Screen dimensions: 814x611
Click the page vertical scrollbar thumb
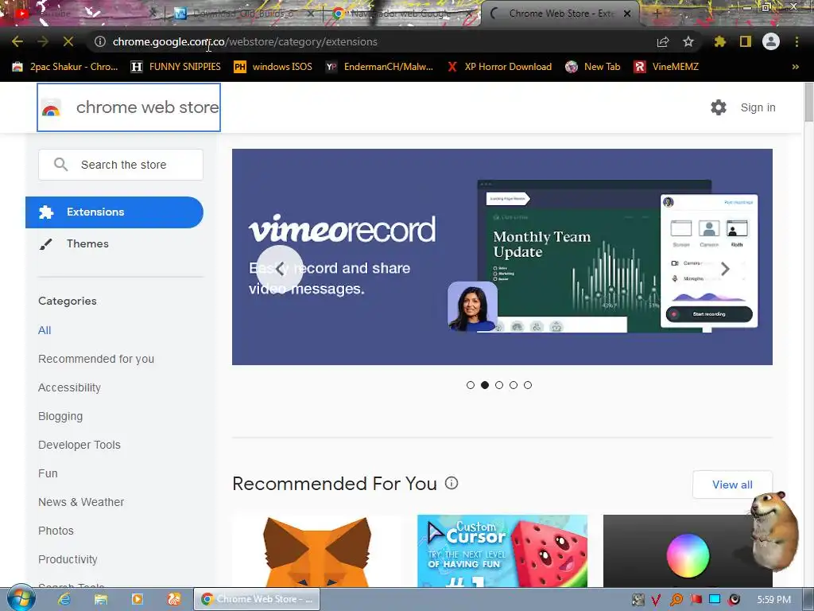click(x=808, y=103)
